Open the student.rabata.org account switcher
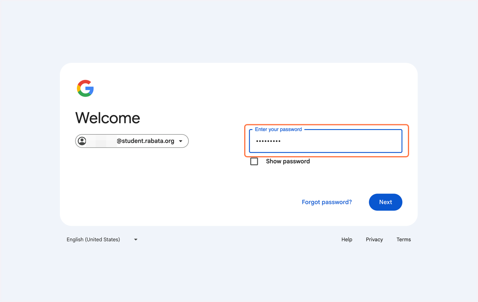Image resolution: width=478 pixels, height=302 pixels. tap(132, 141)
